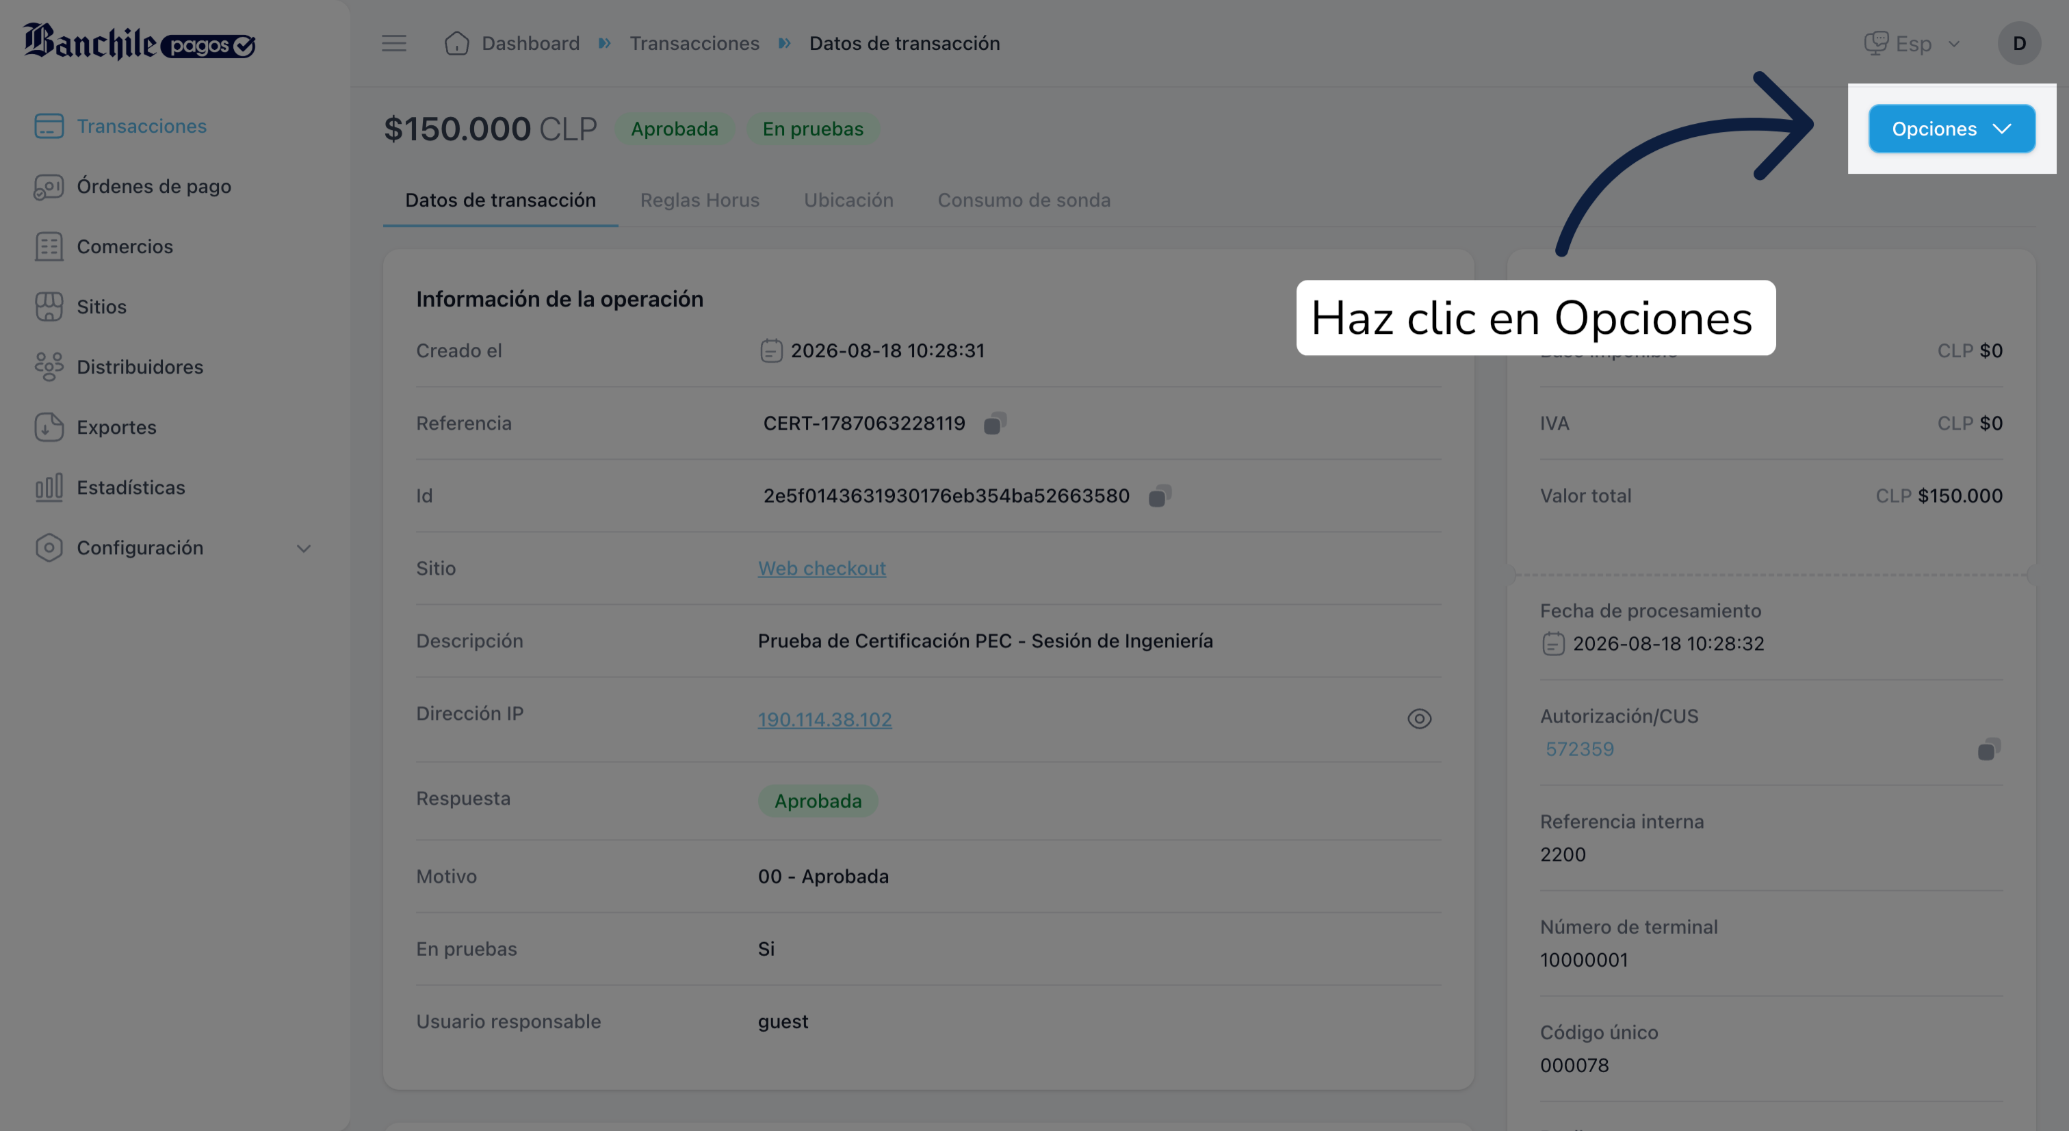The height and width of the screenshot is (1131, 2069).
Task: Go to Transacciones breadcrumb
Action: (x=694, y=43)
